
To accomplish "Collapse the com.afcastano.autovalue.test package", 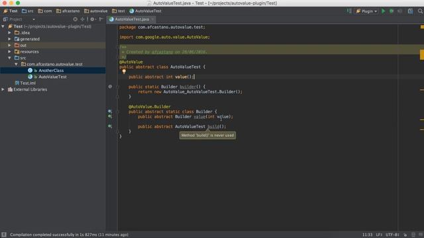I will (x=16, y=64).
